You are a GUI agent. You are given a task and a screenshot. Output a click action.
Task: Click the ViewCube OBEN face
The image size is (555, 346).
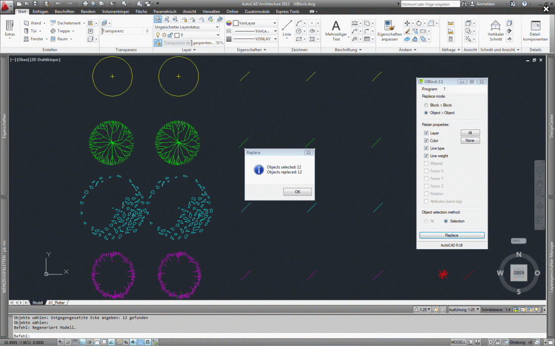pos(519,273)
